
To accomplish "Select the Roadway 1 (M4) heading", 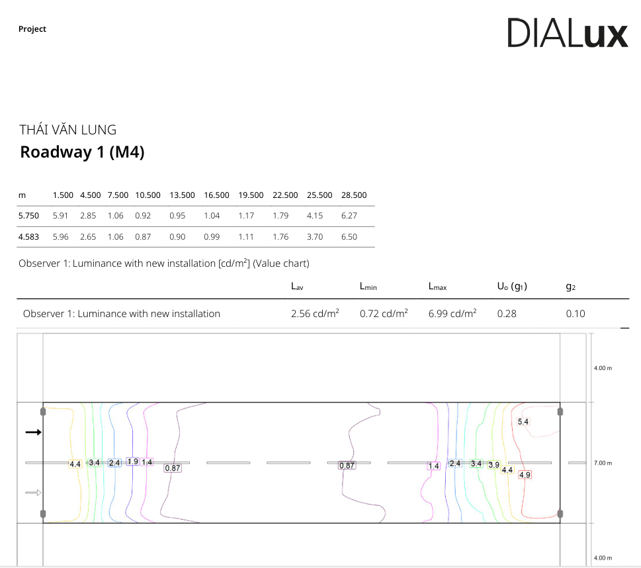I will point(82,152).
